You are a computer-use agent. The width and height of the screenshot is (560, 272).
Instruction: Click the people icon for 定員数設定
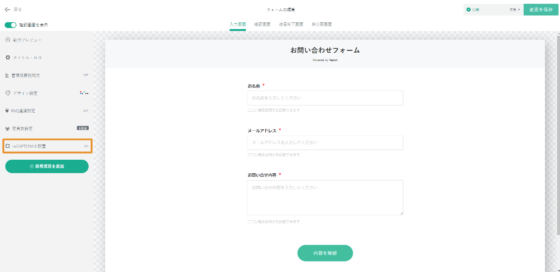click(7, 129)
